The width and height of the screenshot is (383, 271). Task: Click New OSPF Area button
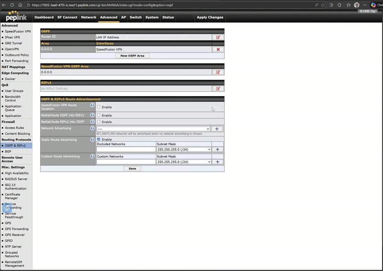click(x=132, y=56)
